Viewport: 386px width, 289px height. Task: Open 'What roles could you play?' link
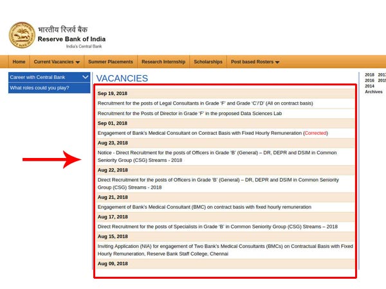pyautogui.click(x=50, y=88)
